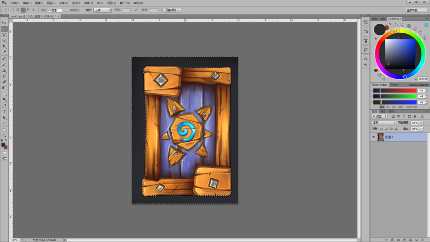
Task: Open Coolorus settings gear
Action: click(x=426, y=25)
